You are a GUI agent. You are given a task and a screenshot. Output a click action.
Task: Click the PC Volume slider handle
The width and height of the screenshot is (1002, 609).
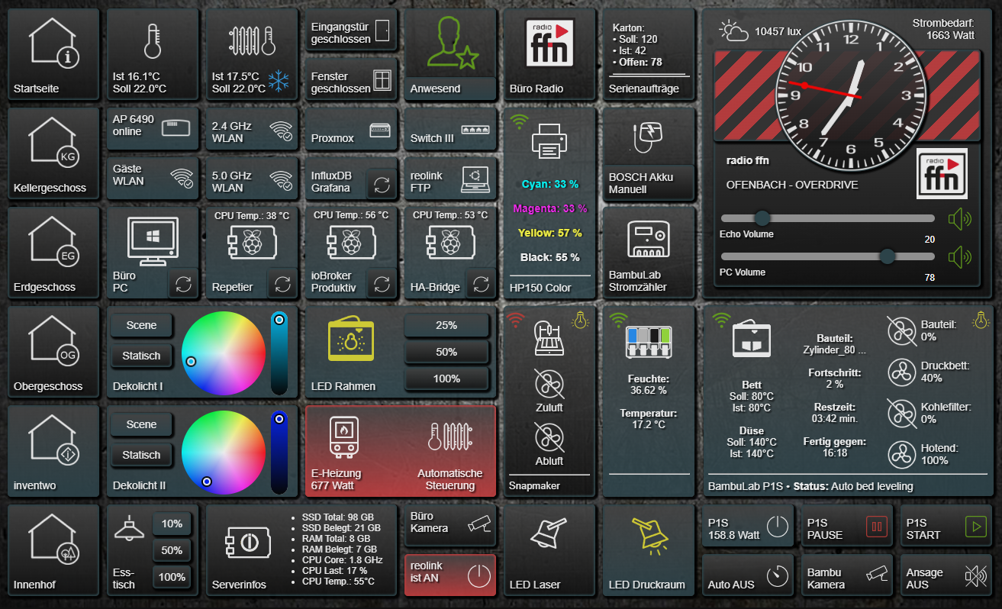[887, 256]
